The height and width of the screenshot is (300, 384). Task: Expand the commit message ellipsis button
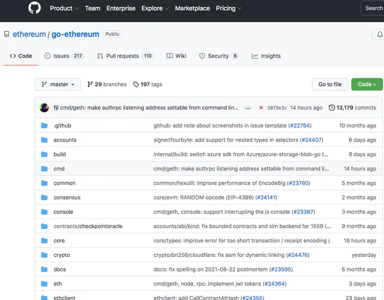pos(248,108)
